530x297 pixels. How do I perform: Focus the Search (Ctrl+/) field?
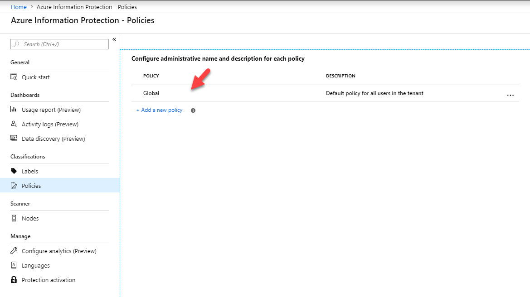tap(59, 44)
